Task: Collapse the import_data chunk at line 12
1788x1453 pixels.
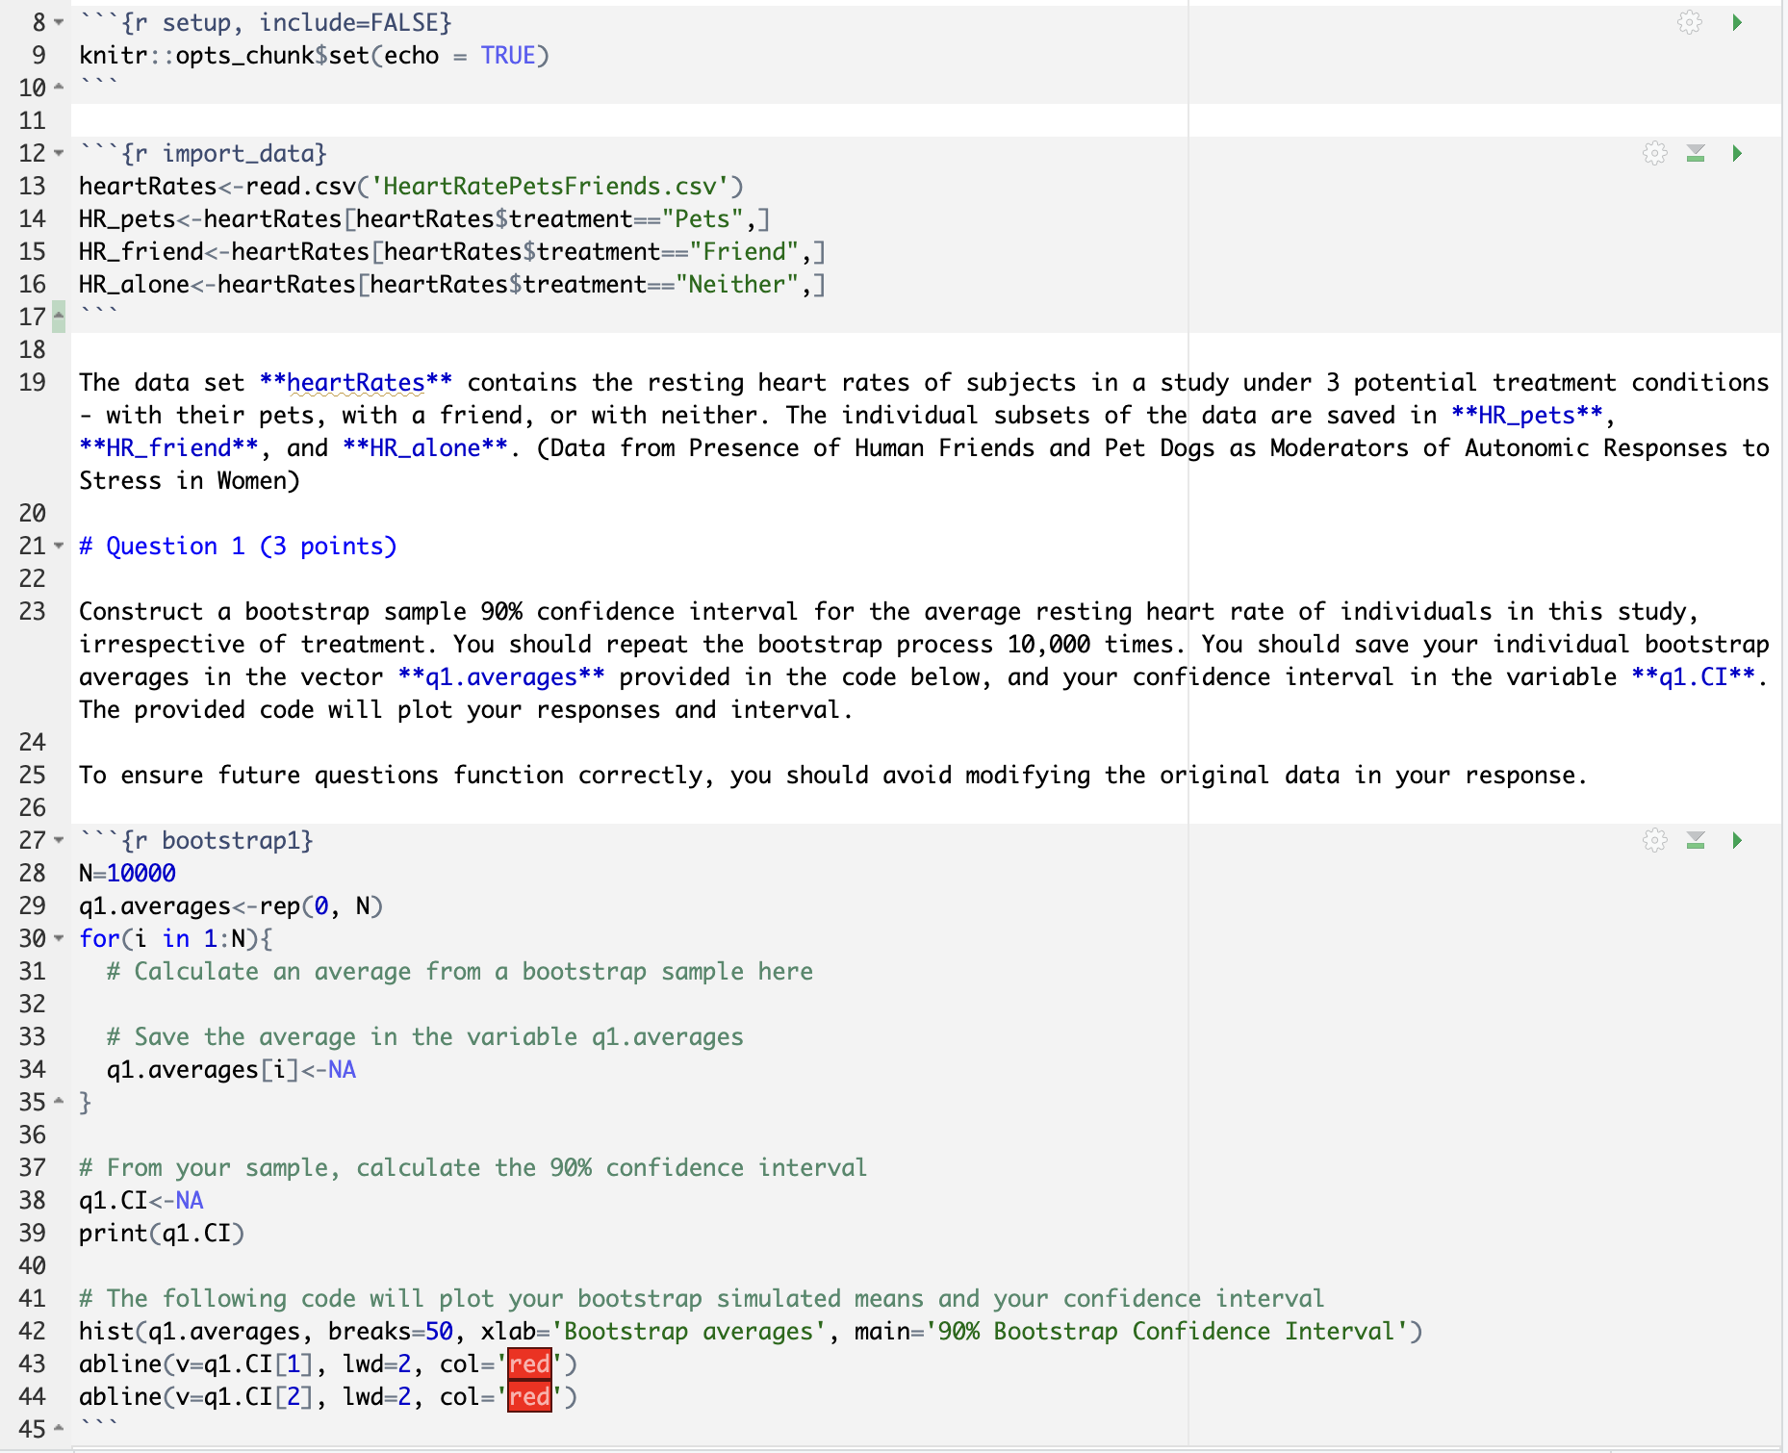Action: 58,152
